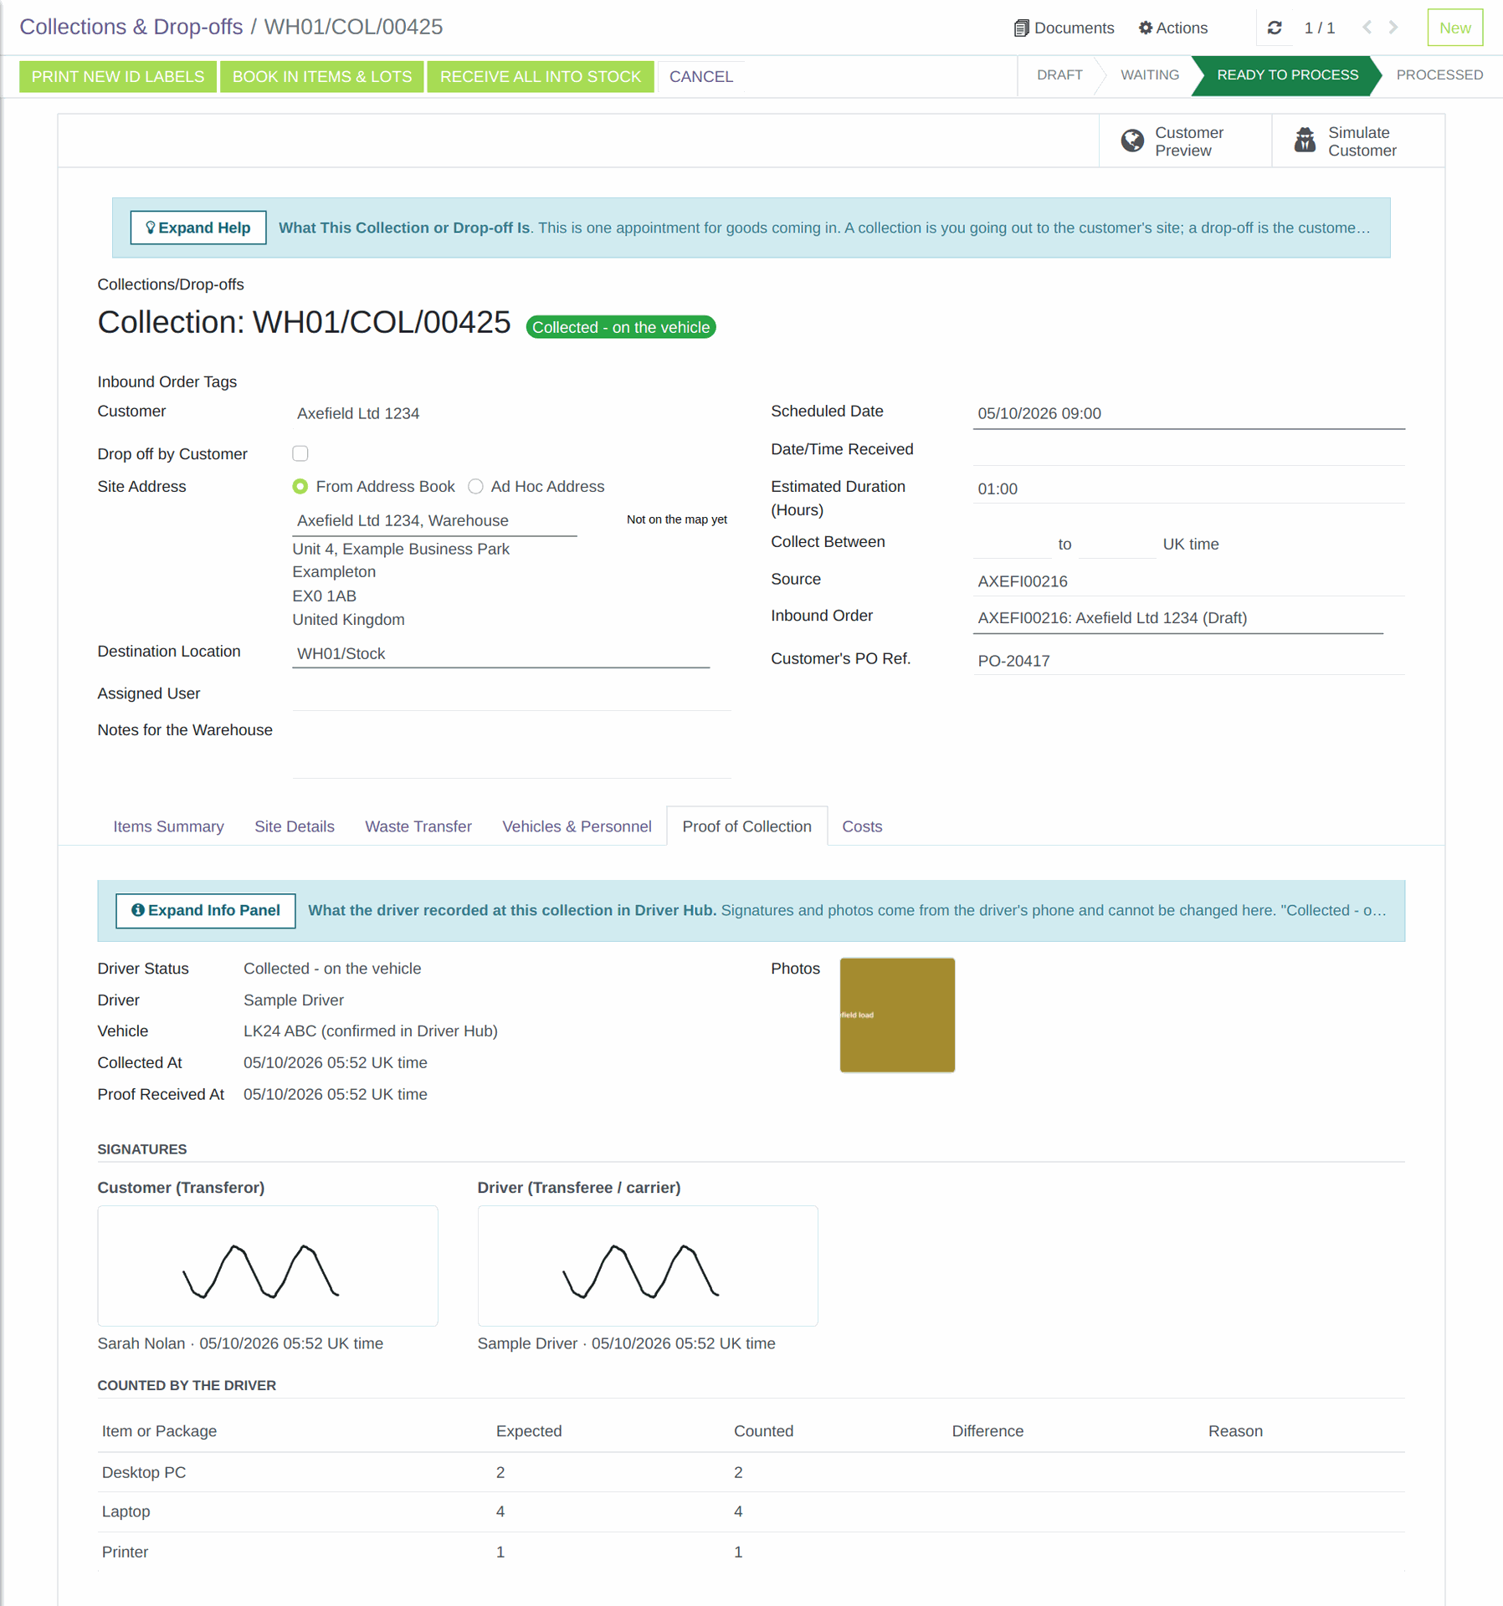This screenshot has width=1503, height=1606.
Task: Go to next record arrow
Action: pyautogui.click(x=1393, y=28)
